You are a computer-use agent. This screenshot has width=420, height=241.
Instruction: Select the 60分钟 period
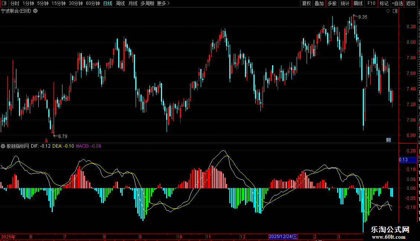click(93, 3)
